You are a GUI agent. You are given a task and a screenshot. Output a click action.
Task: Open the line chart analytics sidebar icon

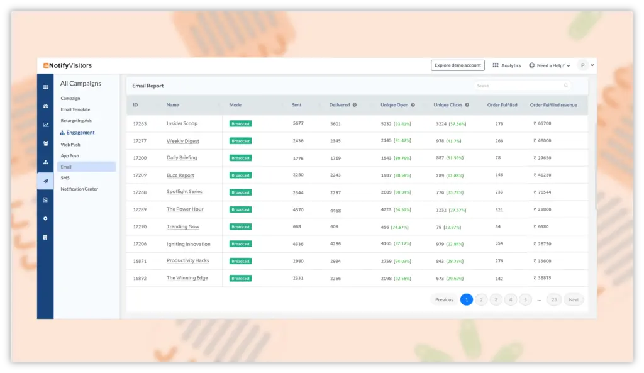click(x=45, y=125)
